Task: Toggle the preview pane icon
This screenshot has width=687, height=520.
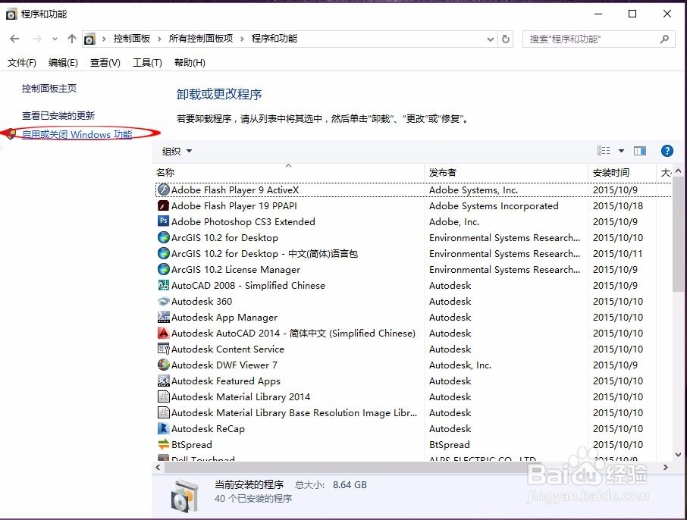Action: (639, 151)
